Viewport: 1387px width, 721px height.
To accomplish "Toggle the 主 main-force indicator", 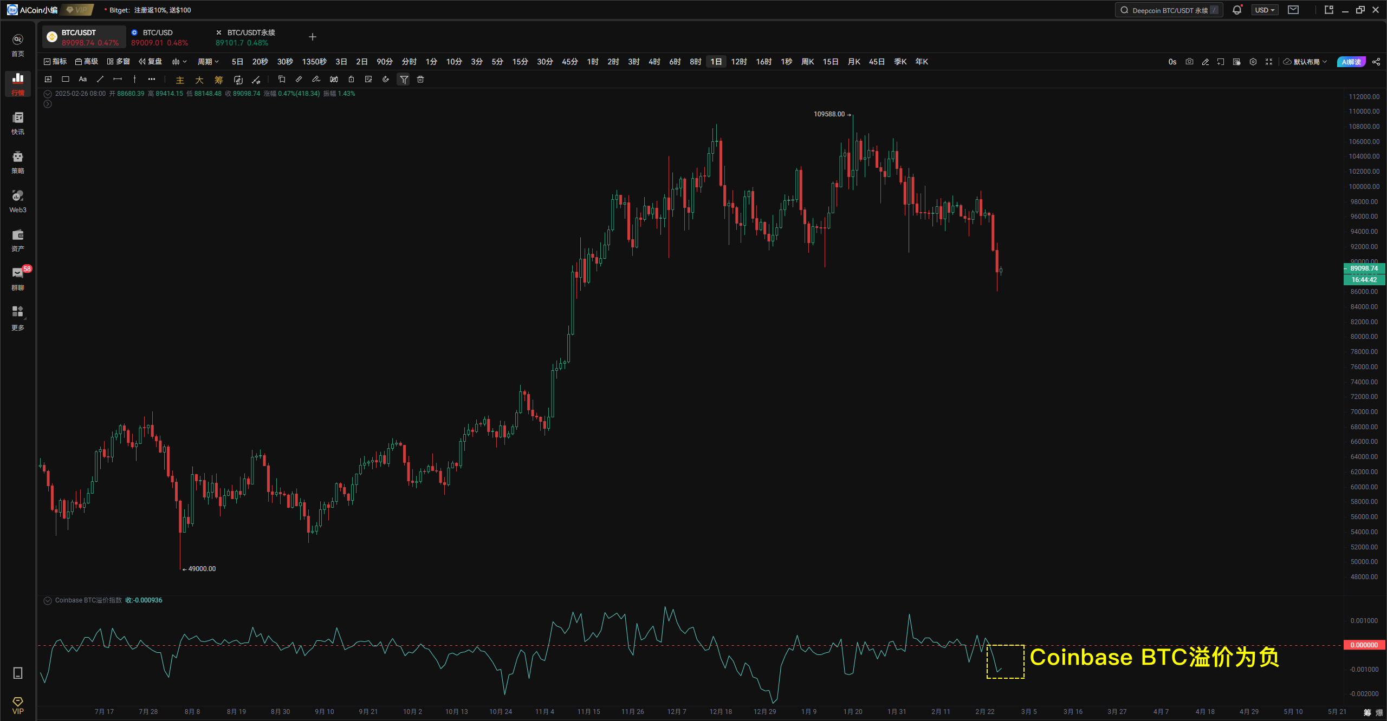I will [x=180, y=80].
